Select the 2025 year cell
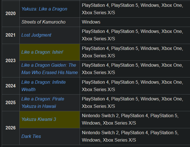Screen dimensions: 190x147 11,103
